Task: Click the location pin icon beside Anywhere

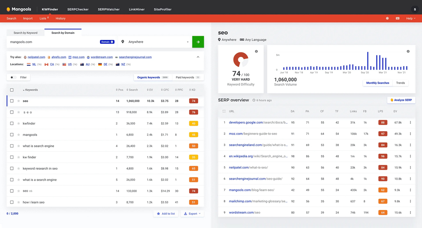Action: coord(123,42)
